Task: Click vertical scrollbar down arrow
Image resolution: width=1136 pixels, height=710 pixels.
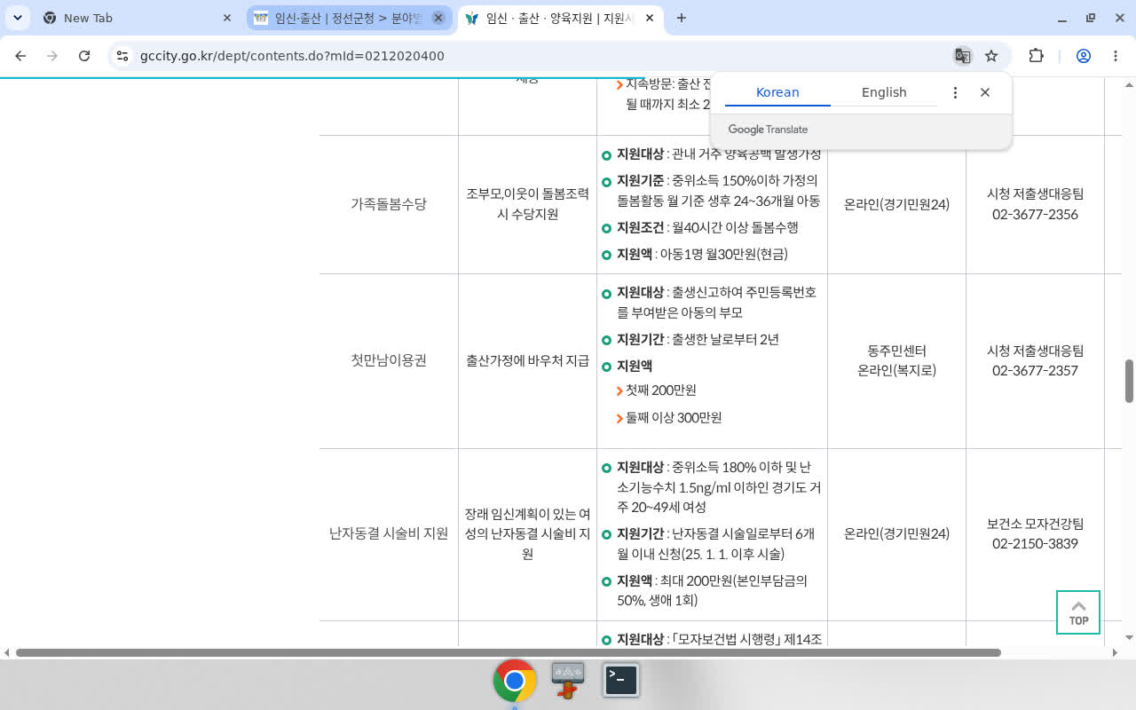Action: point(1129,637)
